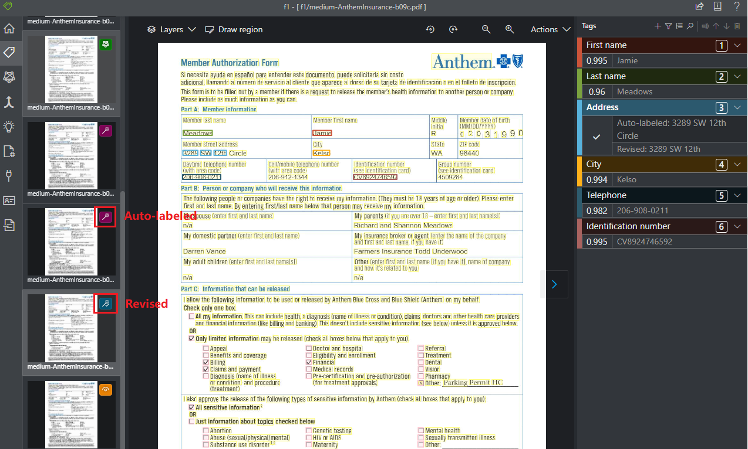This screenshot has height=449, width=748.
Task: Open the bottom form-document sidebar icon
Action: pos(9,224)
